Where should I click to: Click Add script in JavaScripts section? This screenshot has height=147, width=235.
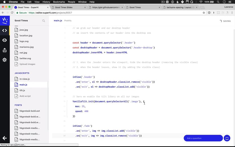click(25, 96)
